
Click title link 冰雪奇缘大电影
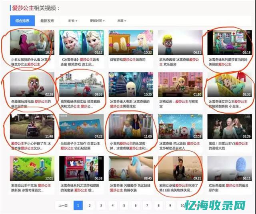[x=130, y=104]
